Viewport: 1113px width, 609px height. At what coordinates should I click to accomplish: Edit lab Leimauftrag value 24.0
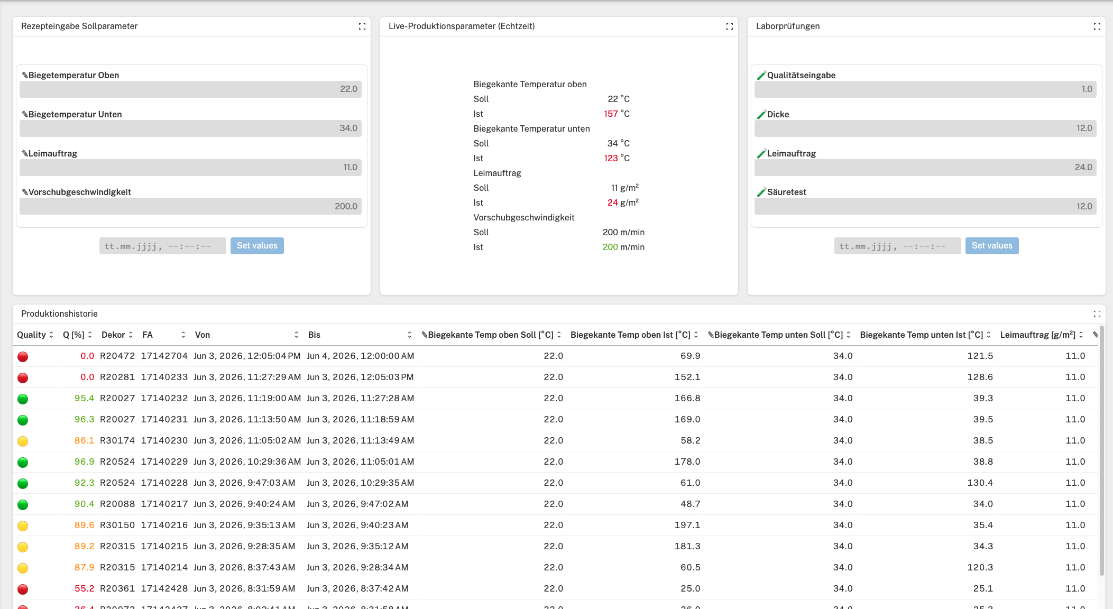coord(925,168)
